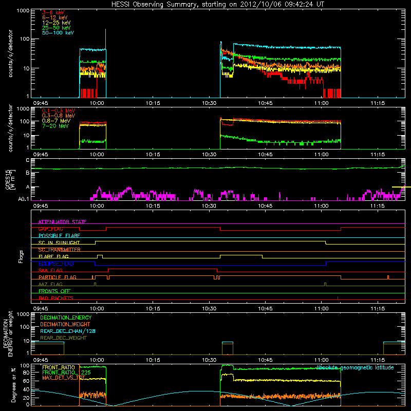411x411 pixels.
Task: Click the REAR_DEC_CHAN/128 legend entry
Action: (x=68, y=331)
